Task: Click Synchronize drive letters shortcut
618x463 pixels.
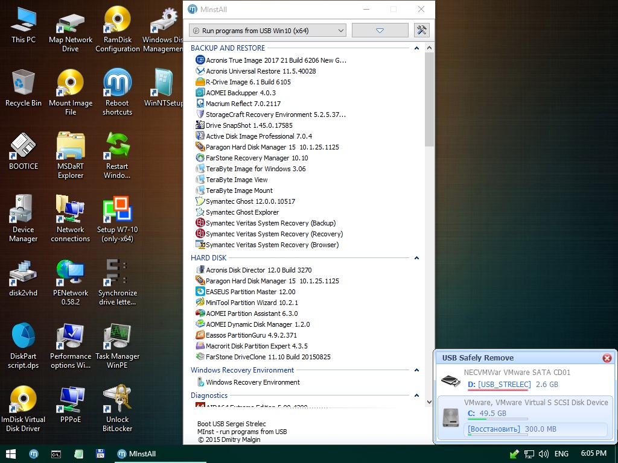Action: coord(118,282)
